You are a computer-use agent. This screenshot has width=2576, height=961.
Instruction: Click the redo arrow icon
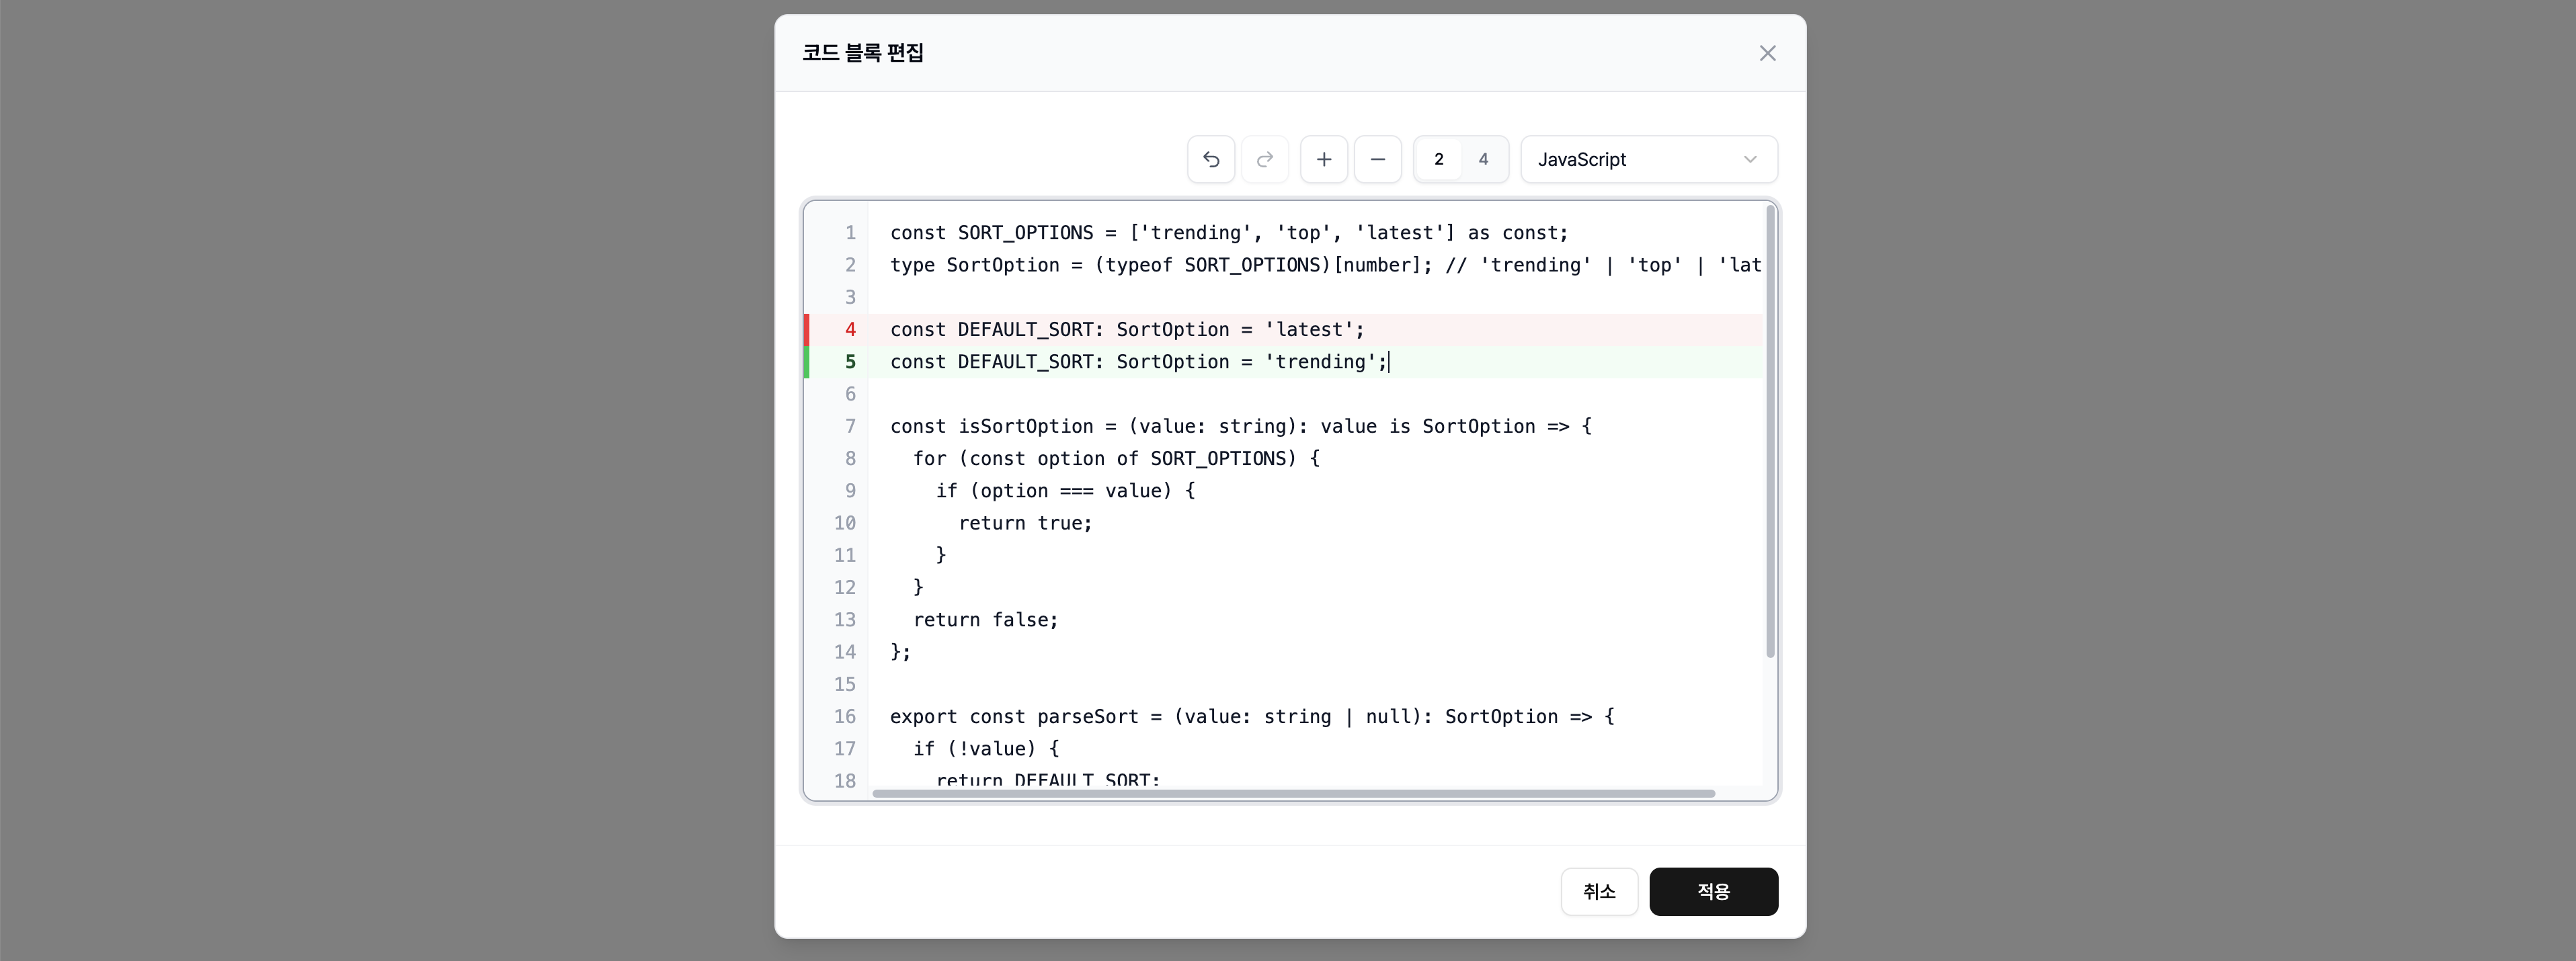pyautogui.click(x=1265, y=159)
